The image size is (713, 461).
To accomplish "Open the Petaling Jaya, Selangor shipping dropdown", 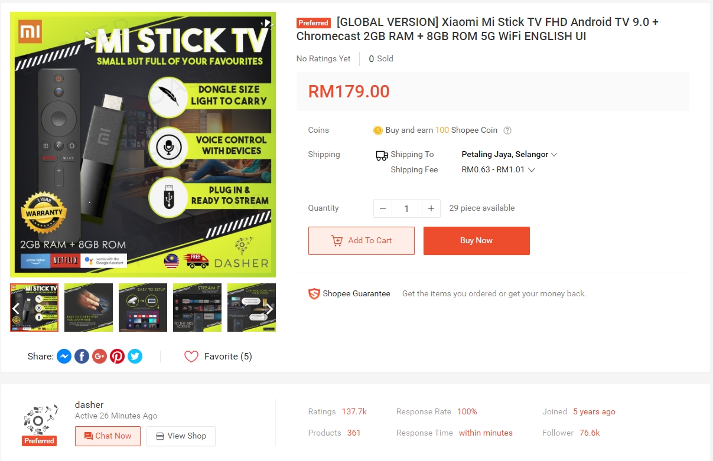I will tap(509, 155).
